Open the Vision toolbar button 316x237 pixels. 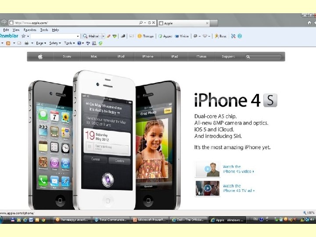click(182, 36)
